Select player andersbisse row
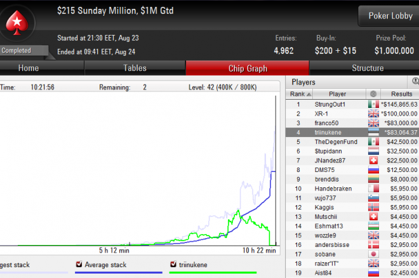 point(352,245)
